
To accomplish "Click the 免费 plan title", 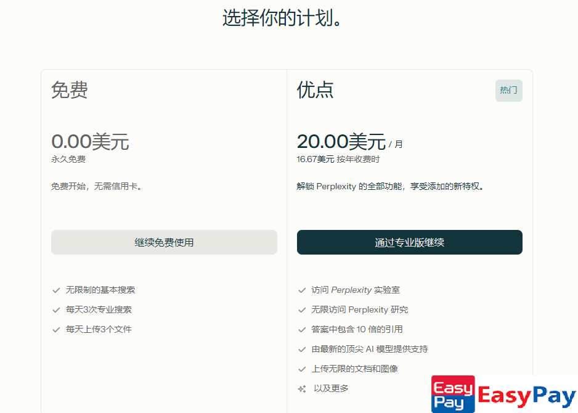I will point(69,90).
